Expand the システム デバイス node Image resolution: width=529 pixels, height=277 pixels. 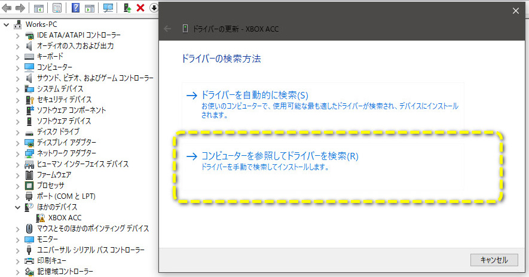click(x=17, y=90)
